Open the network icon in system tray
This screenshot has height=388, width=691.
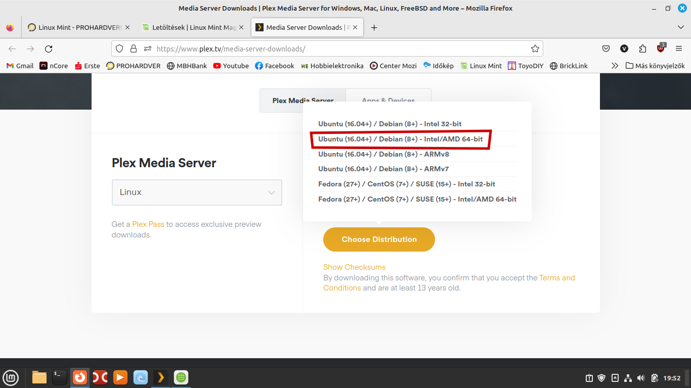628,378
